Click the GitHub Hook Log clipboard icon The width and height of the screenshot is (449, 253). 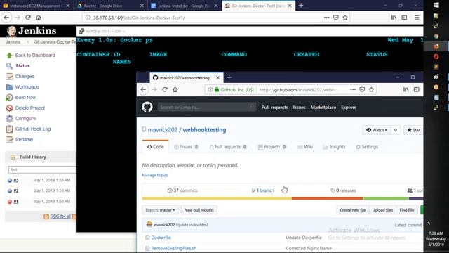click(9, 129)
